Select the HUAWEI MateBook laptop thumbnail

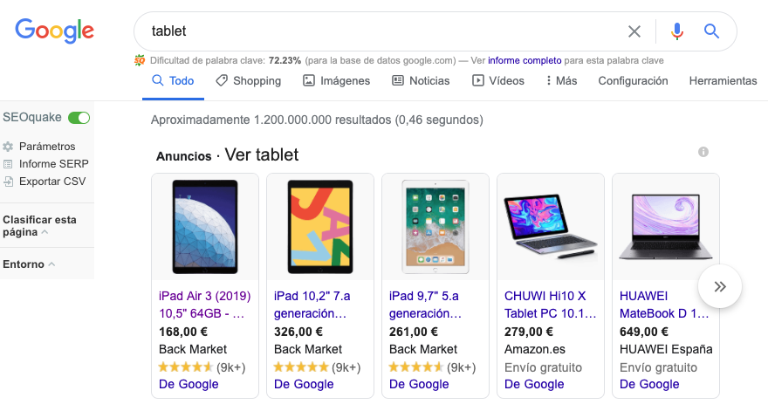point(665,226)
